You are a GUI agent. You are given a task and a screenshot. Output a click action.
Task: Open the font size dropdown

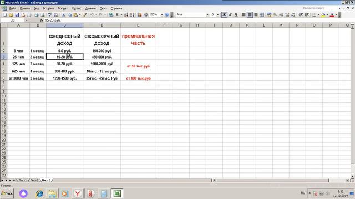218,15
